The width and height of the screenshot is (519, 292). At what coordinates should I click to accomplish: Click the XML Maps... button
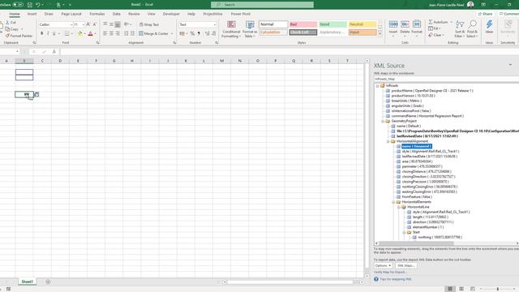[x=405, y=265]
